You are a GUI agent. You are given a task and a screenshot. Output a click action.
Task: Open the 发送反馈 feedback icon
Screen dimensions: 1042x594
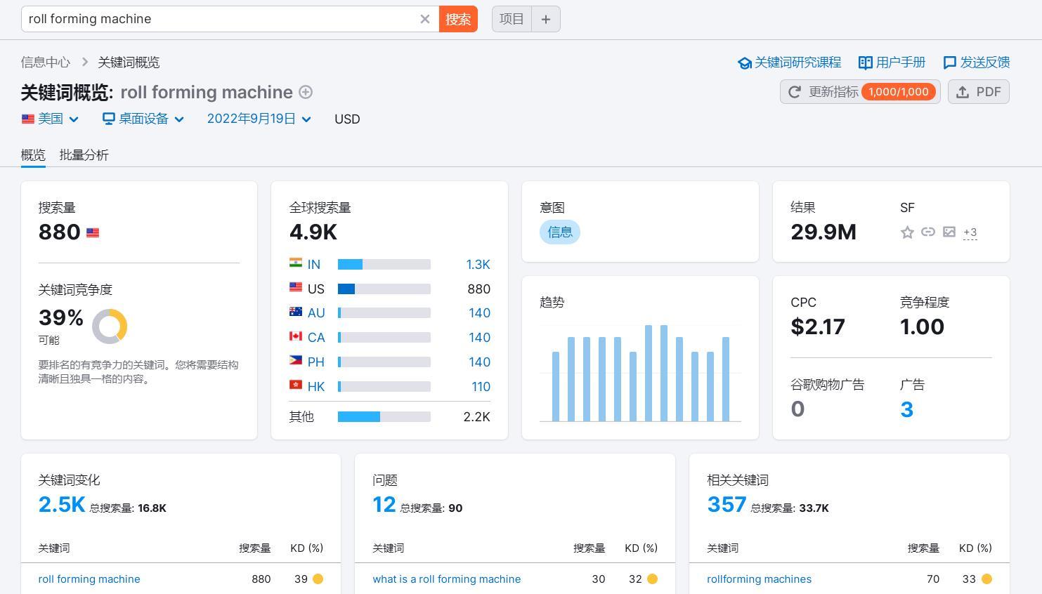(950, 62)
